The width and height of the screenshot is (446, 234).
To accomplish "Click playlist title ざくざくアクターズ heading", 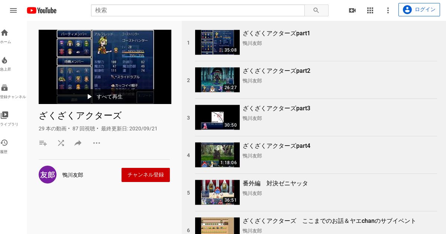I will tap(80, 116).
